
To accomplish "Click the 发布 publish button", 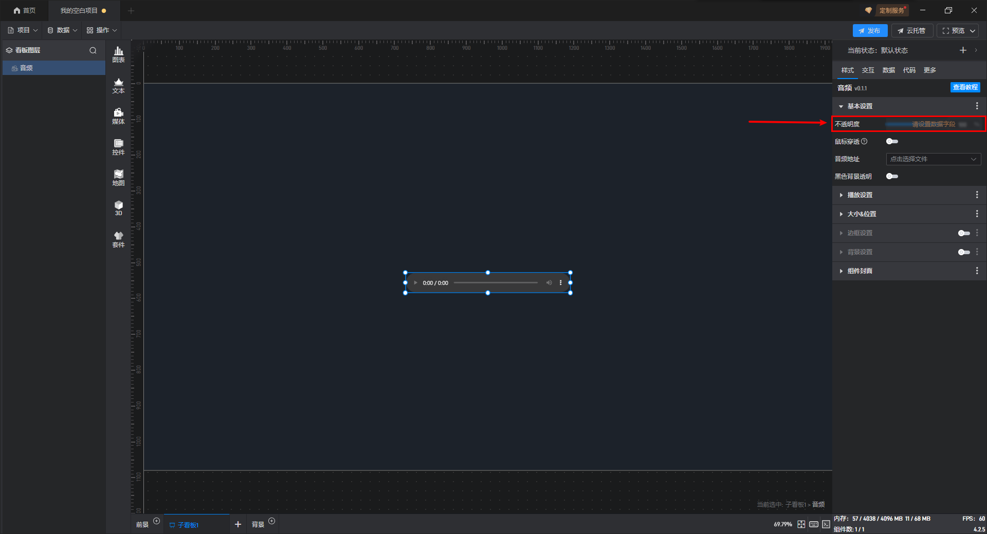I will (x=870, y=31).
